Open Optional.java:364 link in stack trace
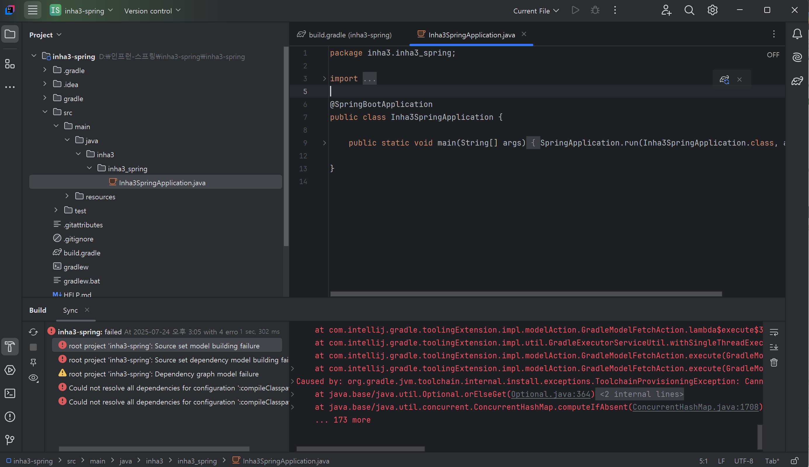The width and height of the screenshot is (809, 467). point(550,394)
